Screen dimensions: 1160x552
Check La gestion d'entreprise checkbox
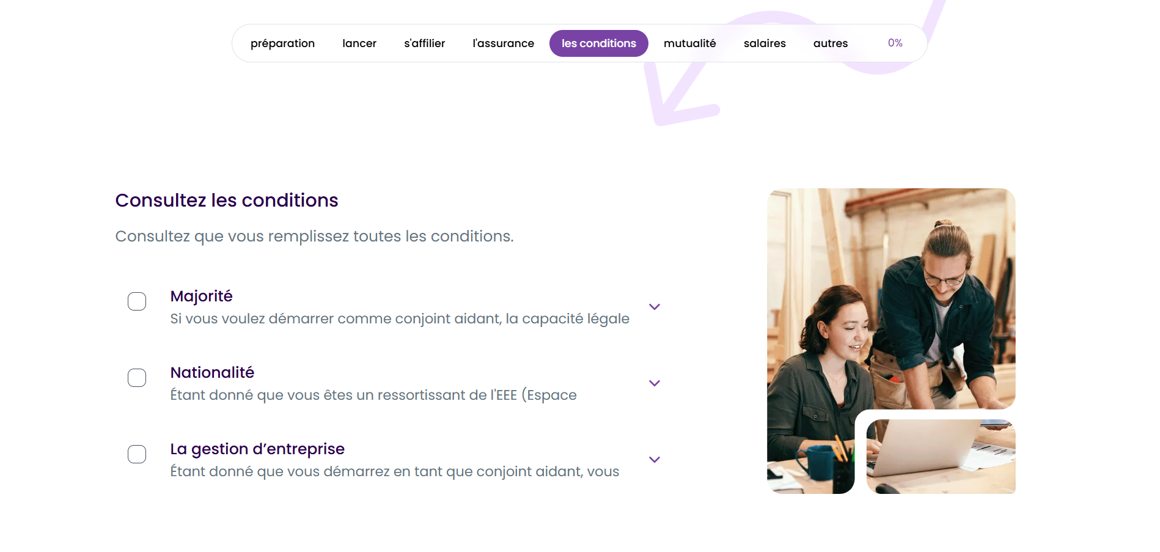137,454
